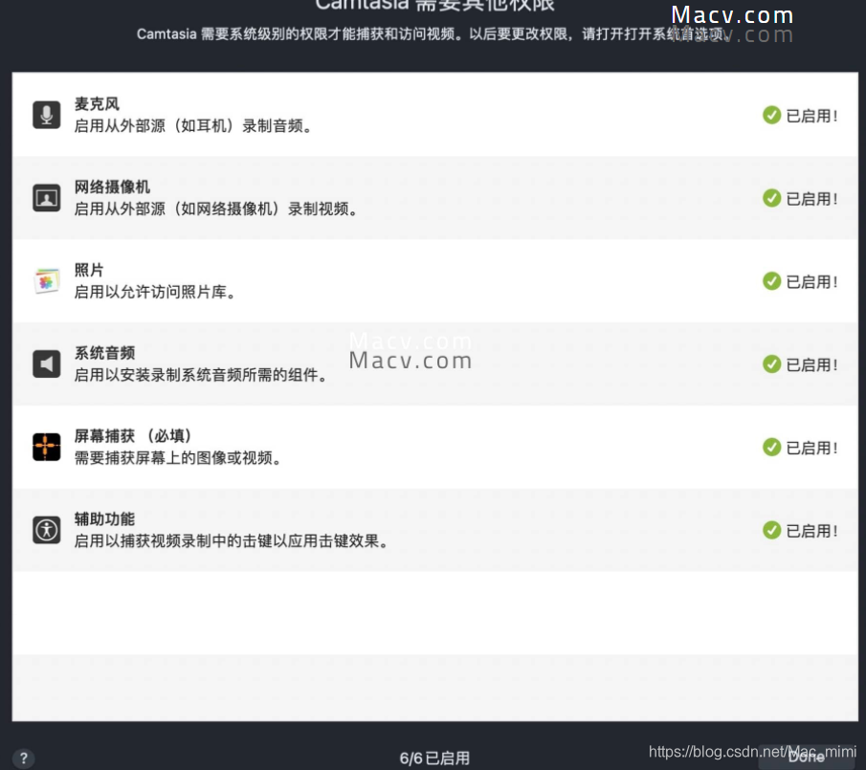866x770 pixels.
Task: Click the 6/6 已启用 status indicator
Action: click(433, 756)
